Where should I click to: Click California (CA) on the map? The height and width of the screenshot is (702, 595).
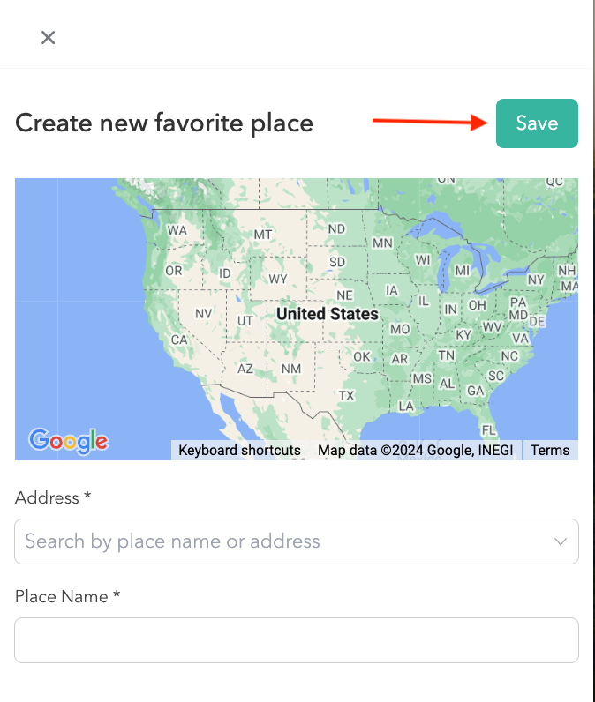point(179,340)
